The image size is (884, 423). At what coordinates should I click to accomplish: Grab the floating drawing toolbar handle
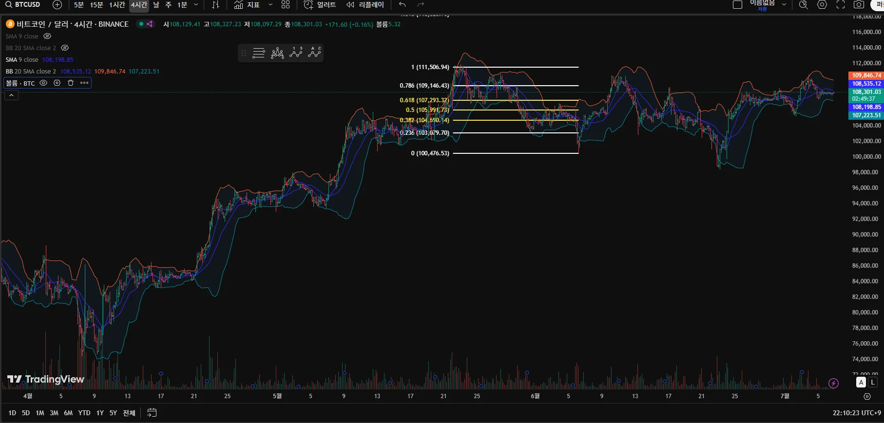tap(244, 53)
